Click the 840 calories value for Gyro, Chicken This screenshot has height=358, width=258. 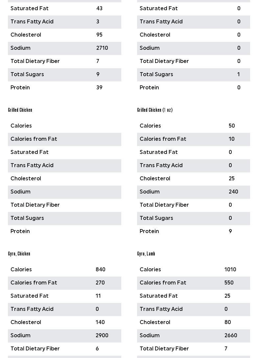100,270
